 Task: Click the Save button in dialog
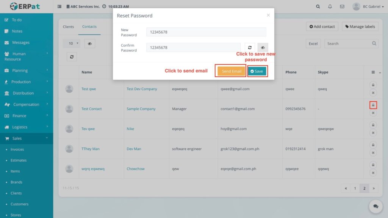[x=257, y=71]
